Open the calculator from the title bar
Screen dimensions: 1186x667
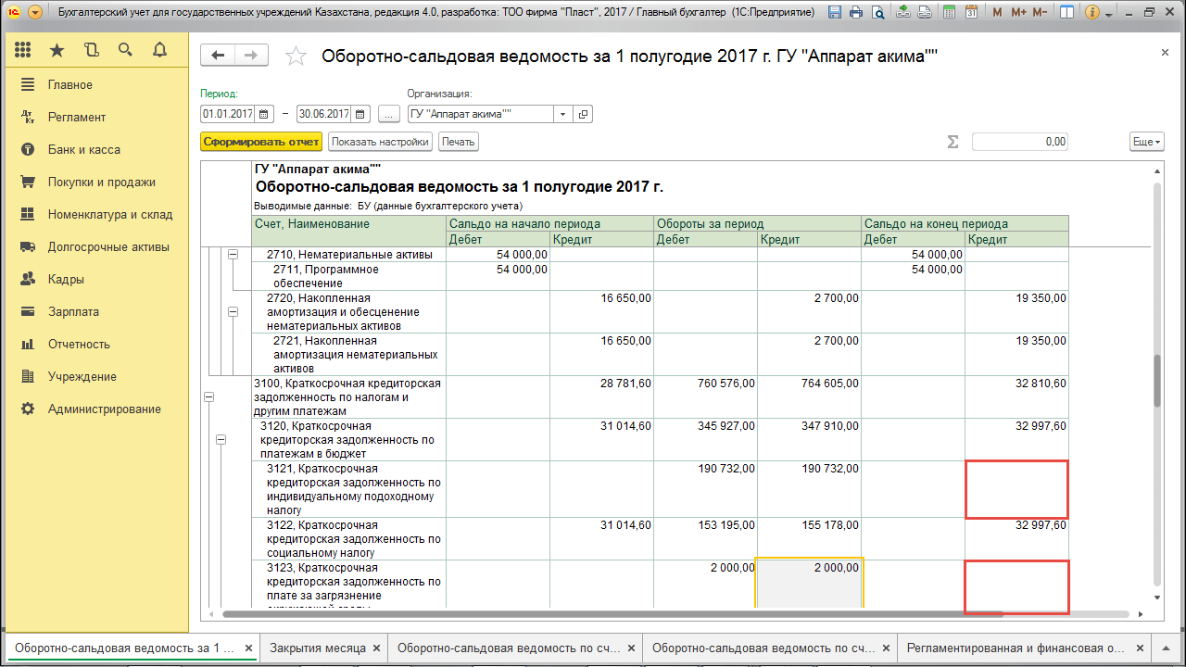pos(950,11)
